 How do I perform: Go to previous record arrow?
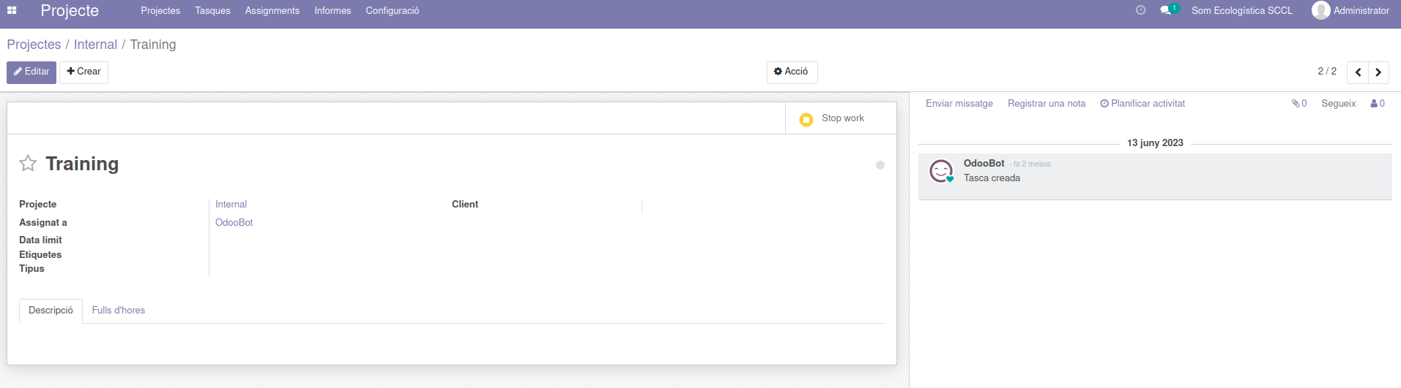pos(1358,72)
